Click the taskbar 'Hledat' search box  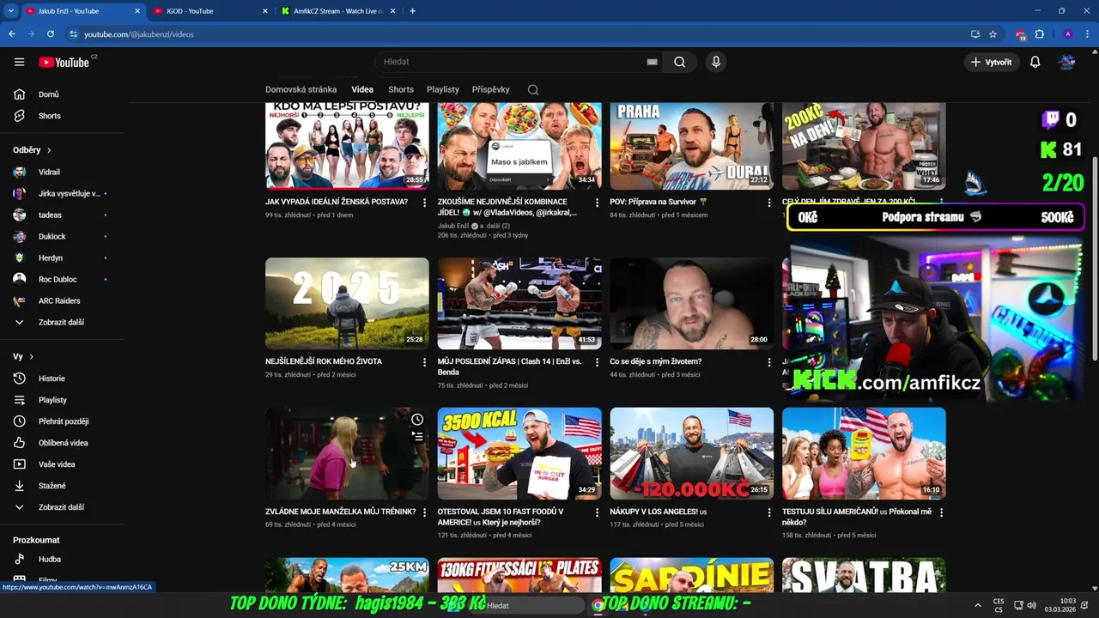point(525,605)
